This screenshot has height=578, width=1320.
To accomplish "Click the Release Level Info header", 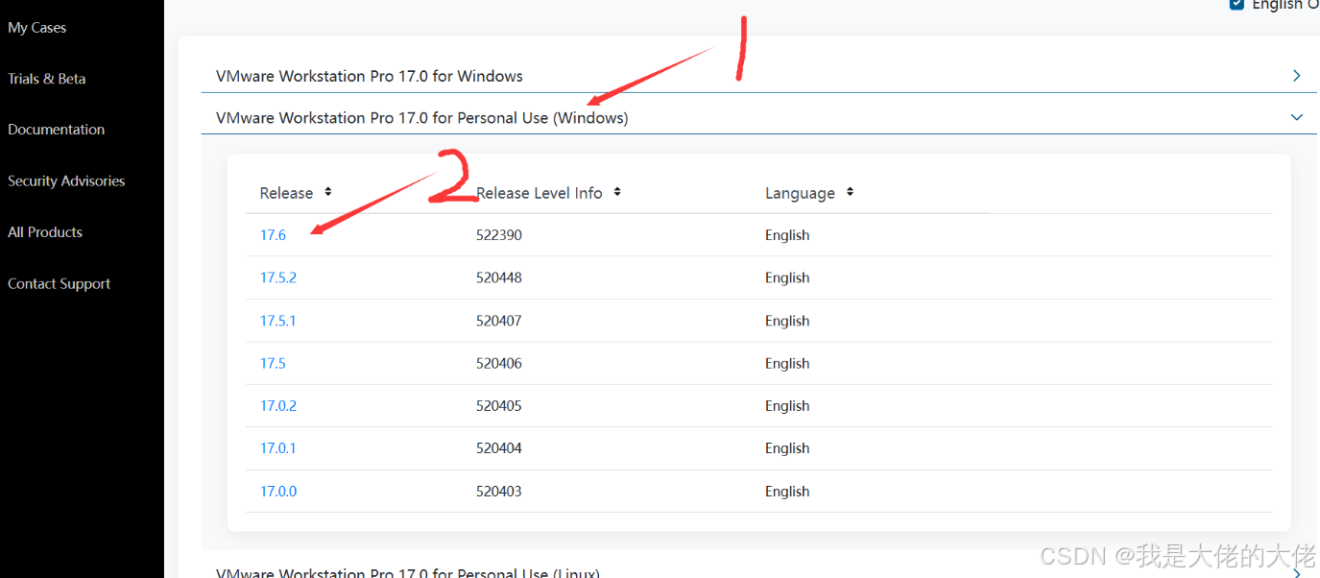I will point(540,193).
